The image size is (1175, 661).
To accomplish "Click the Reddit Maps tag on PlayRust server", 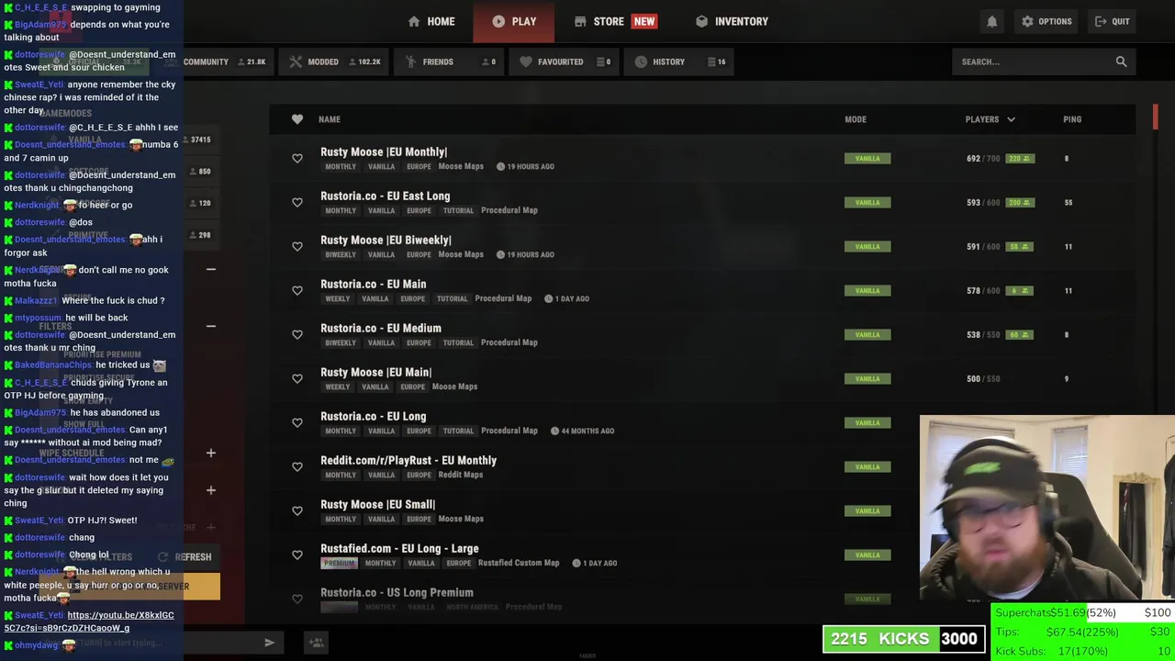I will point(461,475).
